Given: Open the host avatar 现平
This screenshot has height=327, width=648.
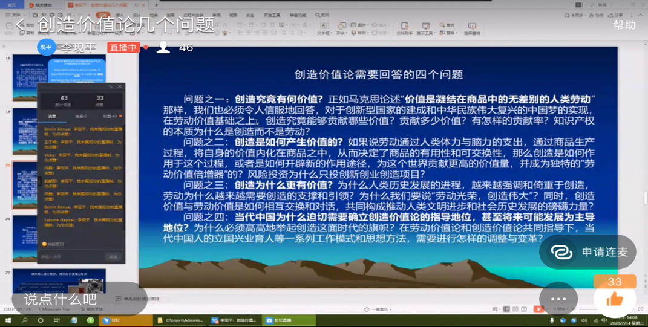Looking at the screenshot, I should 46,47.
